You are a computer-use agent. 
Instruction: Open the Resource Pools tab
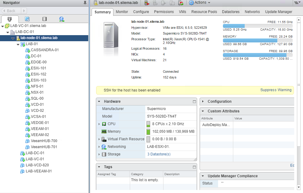(x=204, y=12)
